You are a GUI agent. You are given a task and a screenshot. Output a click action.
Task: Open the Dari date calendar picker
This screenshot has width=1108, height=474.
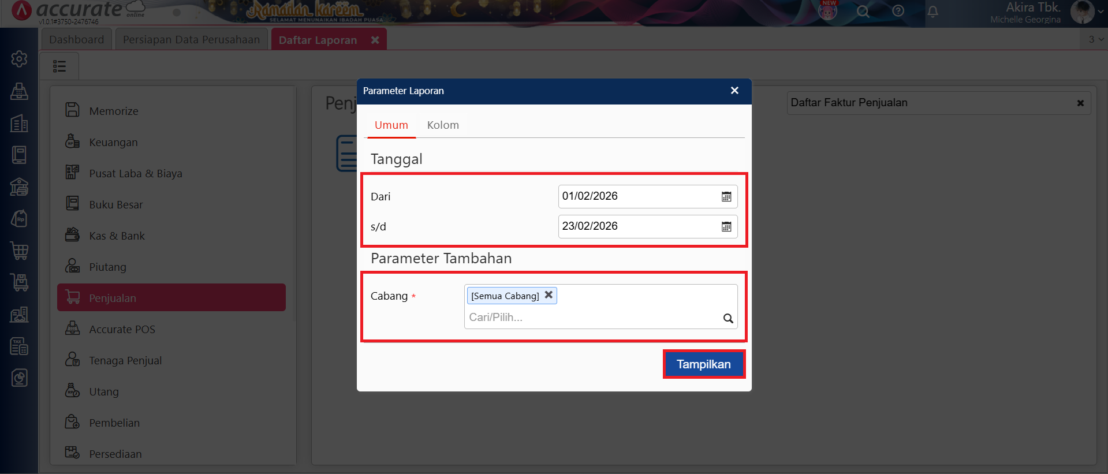pos(726,197)
